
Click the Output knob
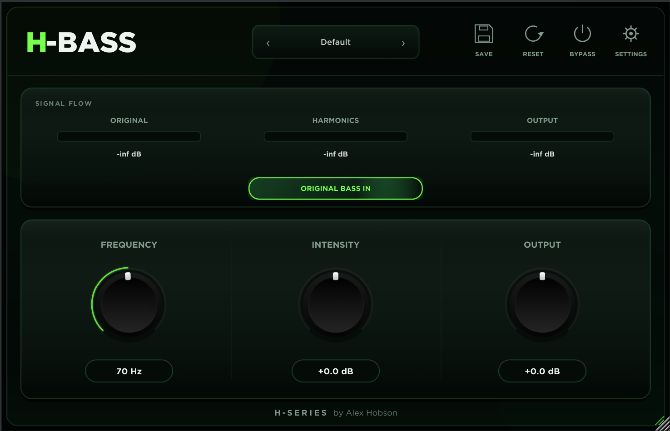coord(542,304)
